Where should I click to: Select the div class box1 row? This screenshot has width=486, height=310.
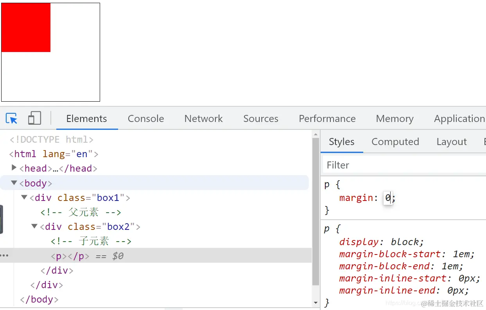pyautogui.click(x=80, y=198)
